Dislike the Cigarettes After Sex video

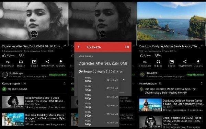[21, 55]
